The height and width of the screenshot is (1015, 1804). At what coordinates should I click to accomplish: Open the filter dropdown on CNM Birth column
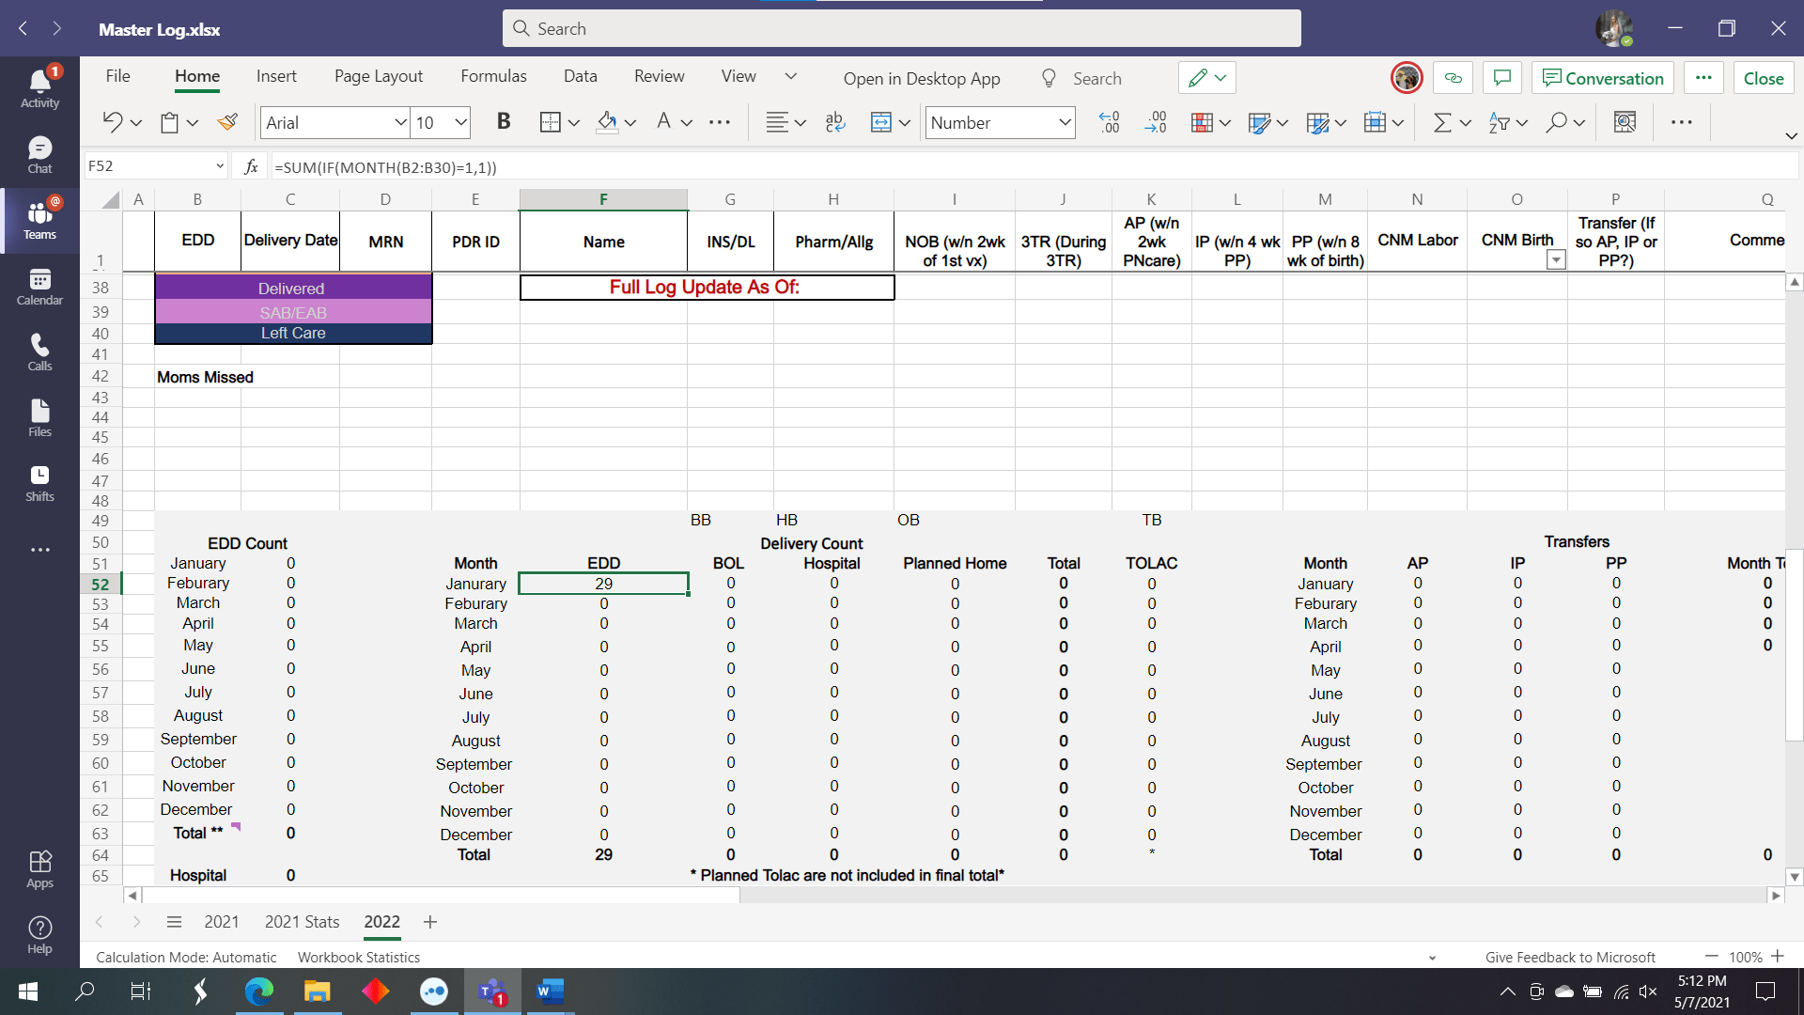[1556, 259]
